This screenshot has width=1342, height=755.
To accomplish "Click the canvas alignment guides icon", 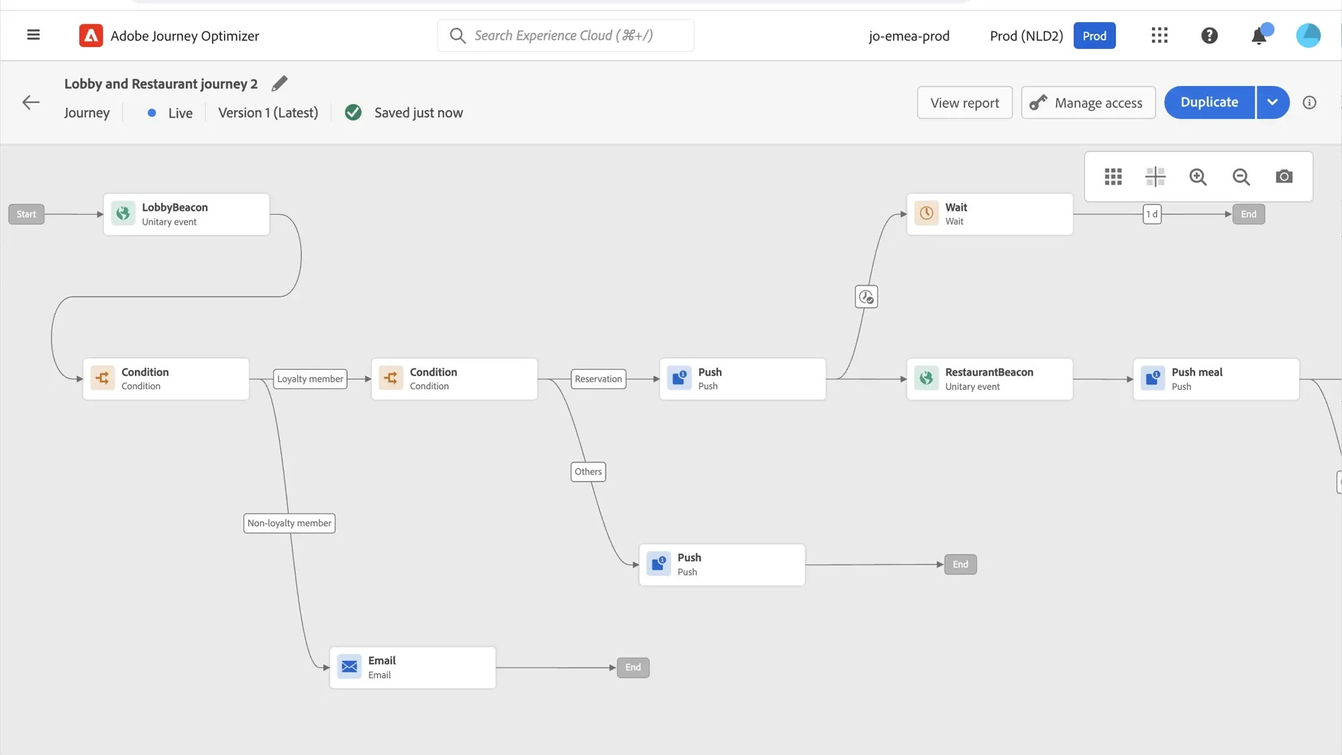I will pyautogui.click(x=1155, y=177).
